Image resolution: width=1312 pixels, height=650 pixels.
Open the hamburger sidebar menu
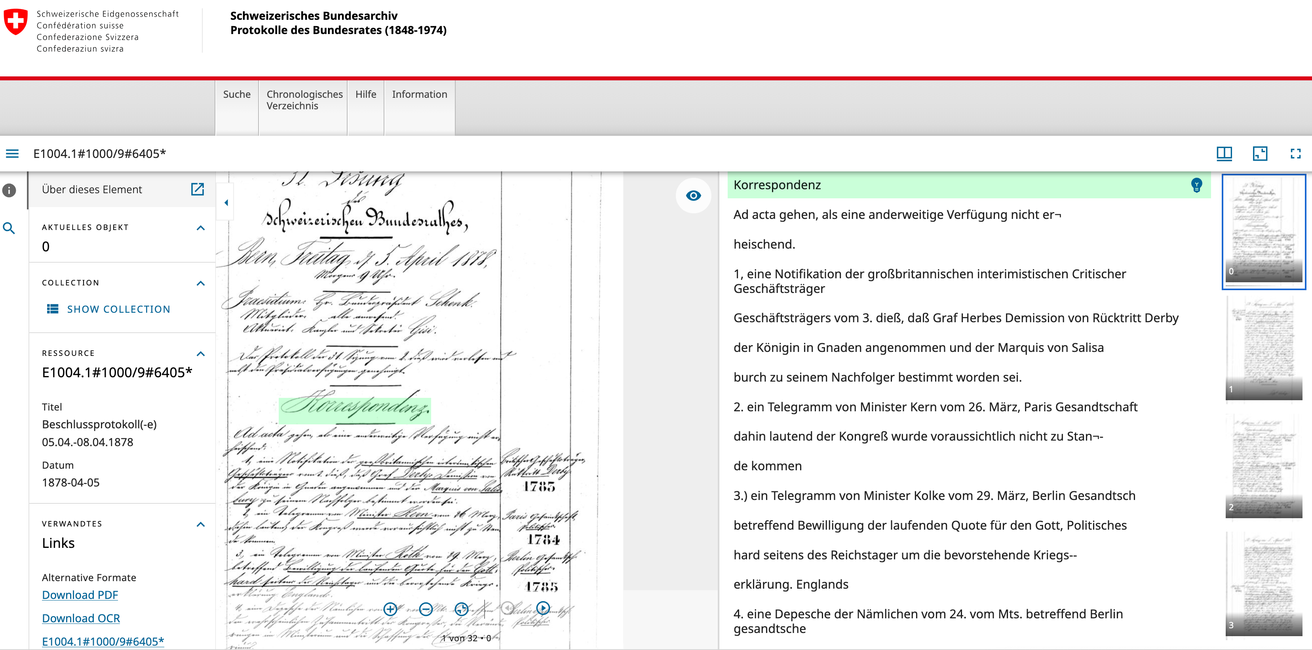tap(12, 154)
